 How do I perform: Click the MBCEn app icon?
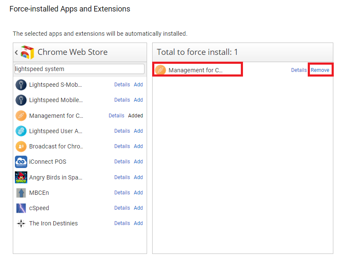click(x=21, y=193)
